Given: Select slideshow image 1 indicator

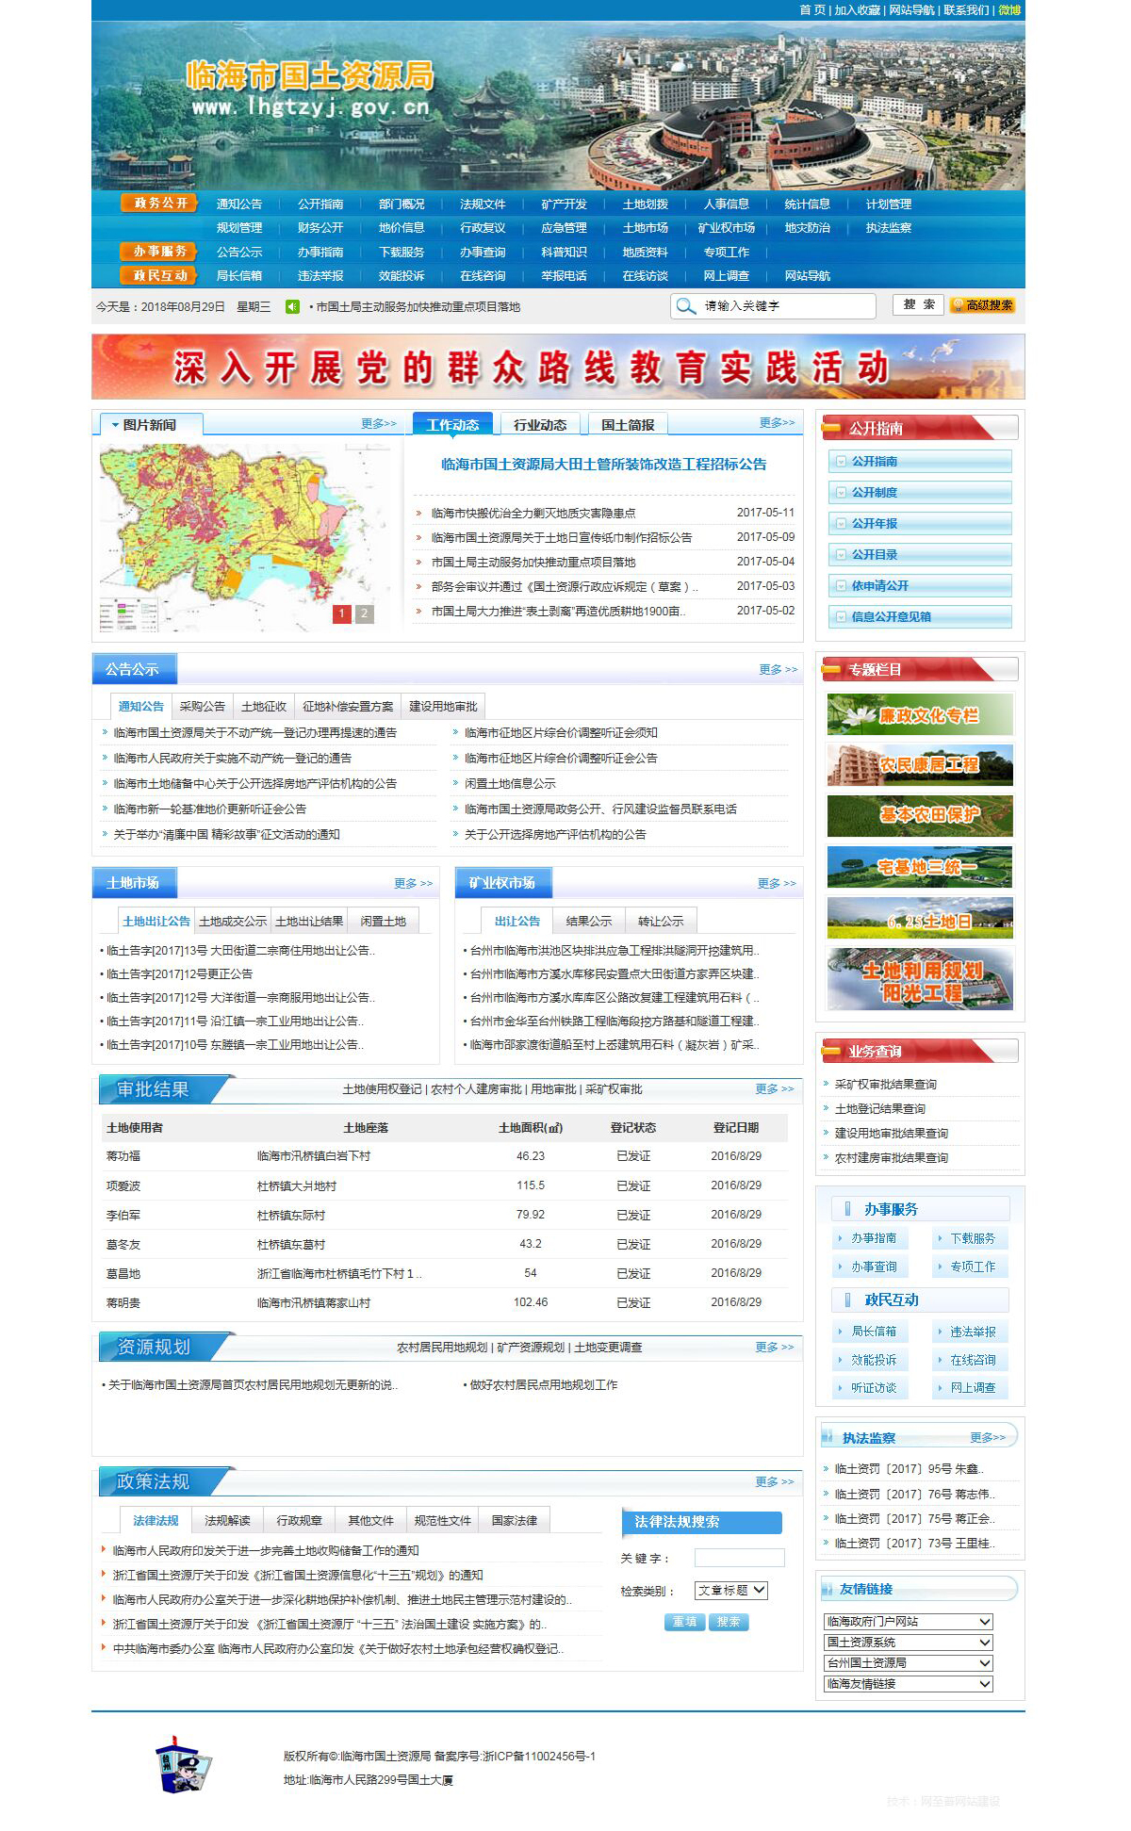Looking at the screenshot, I should 341,613.
